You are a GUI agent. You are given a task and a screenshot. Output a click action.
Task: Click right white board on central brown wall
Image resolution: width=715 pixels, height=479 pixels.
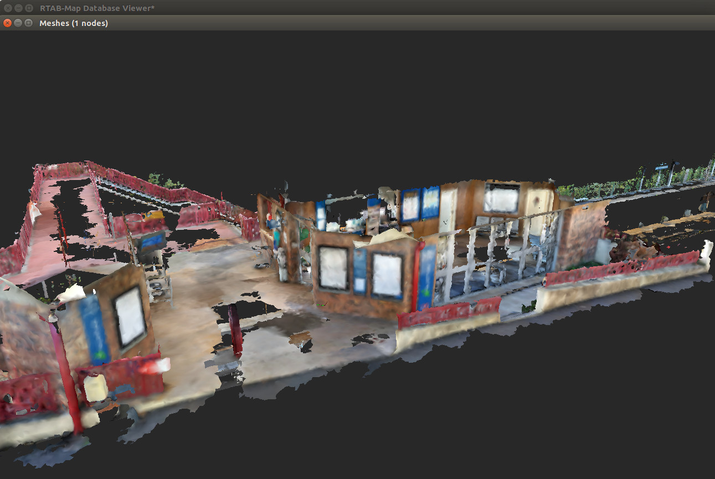(387, 274)
